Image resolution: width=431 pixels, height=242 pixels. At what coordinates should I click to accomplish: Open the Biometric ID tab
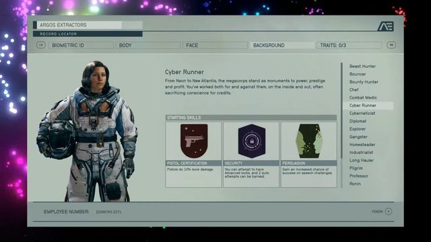(81, 45)
